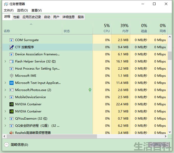Select the Realtek高清晰音频管理器 row
This screenshot has width=174, height=153.
(85, 133)
